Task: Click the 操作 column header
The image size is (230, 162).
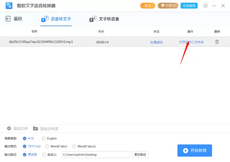Action: tap(190, 31)
